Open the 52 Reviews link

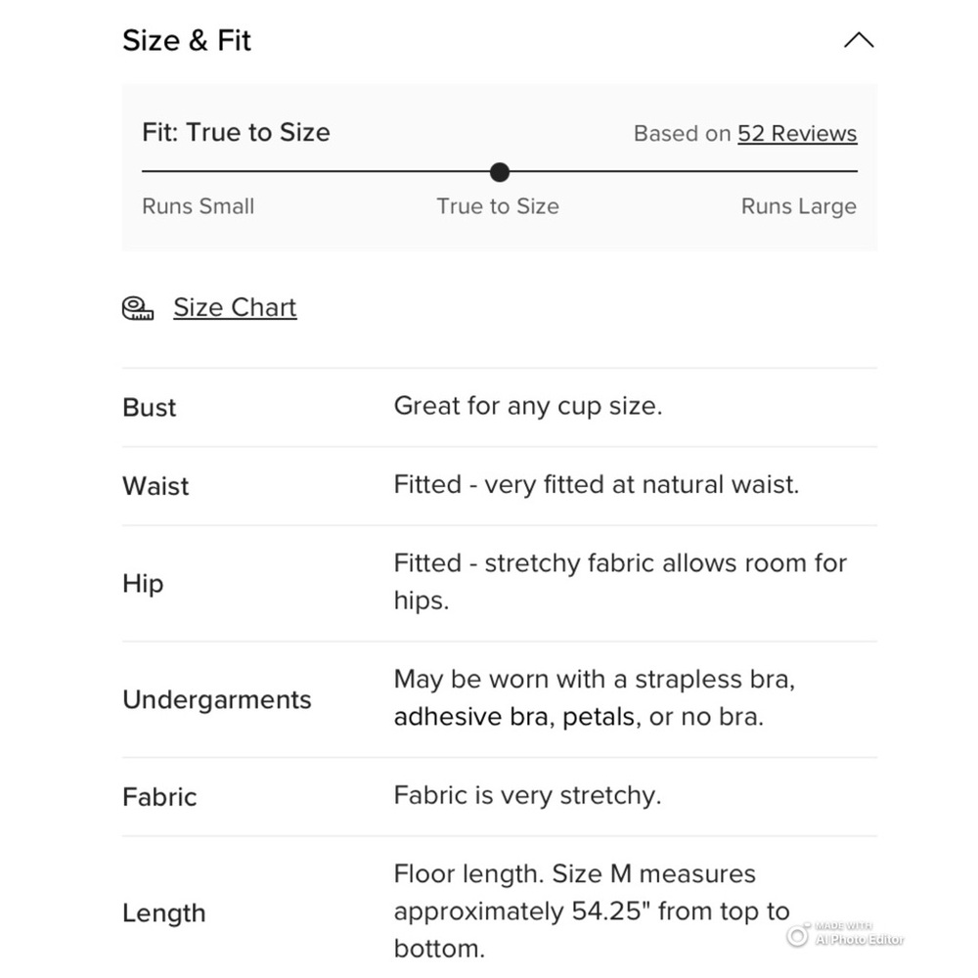(797, 133)
